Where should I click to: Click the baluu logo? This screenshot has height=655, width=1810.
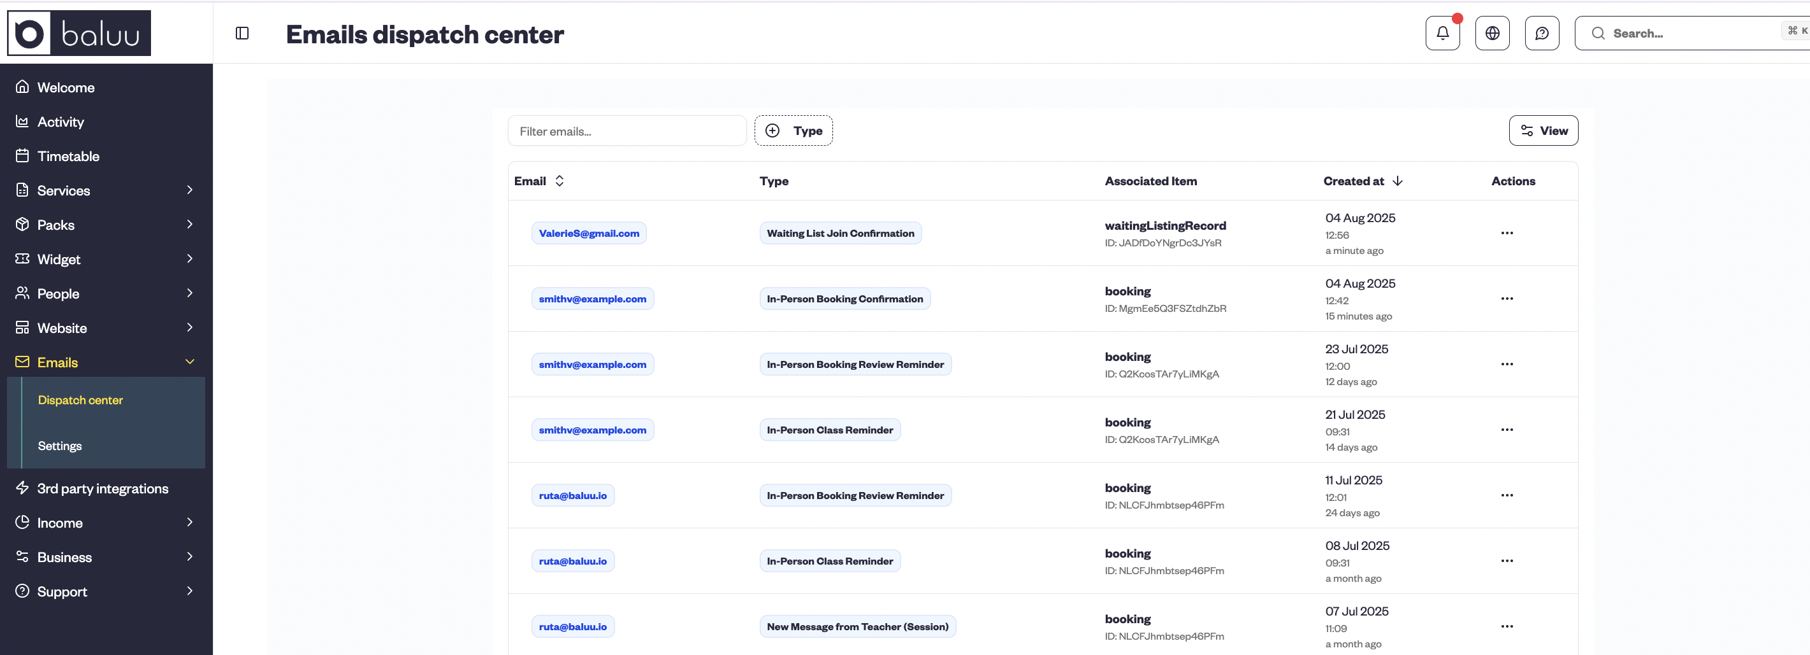[x=78, y=33]
